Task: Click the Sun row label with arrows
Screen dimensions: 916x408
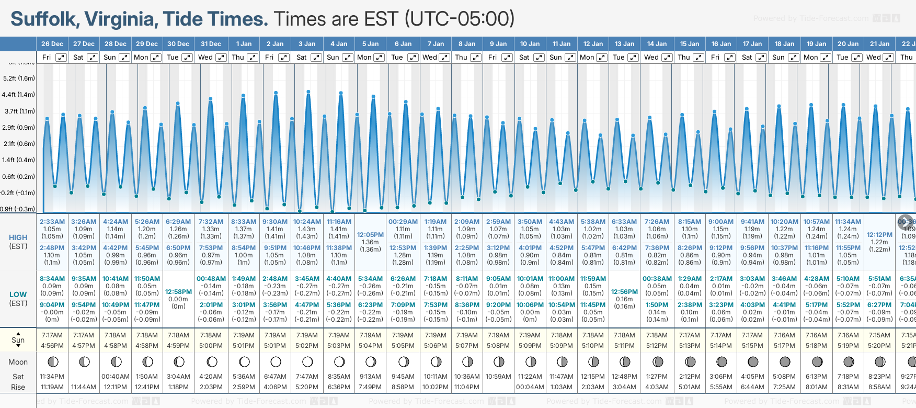Action: pyautogui.click(x=18, y=339)
